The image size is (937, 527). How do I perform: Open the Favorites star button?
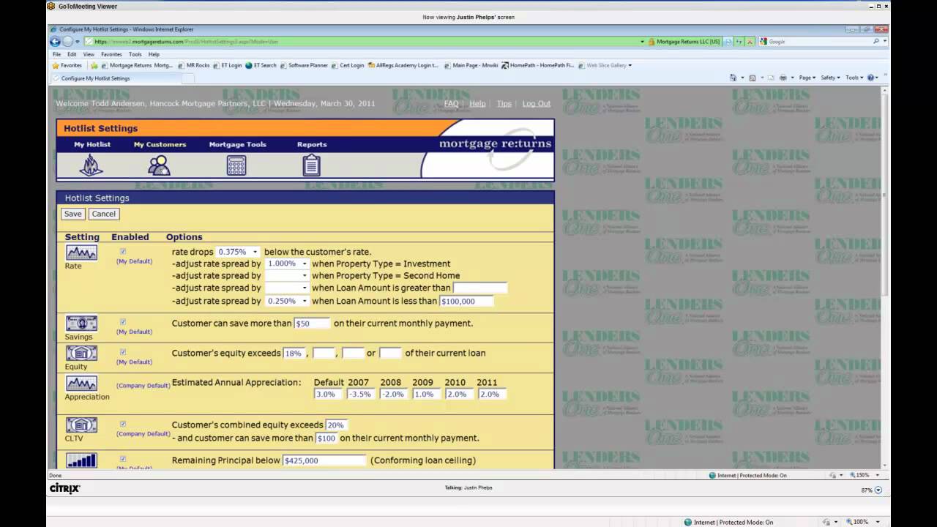(67, 65)
